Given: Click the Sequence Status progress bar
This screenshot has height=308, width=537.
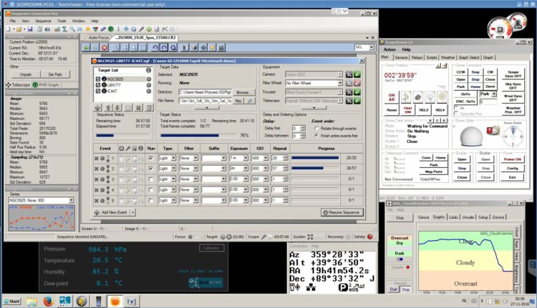Looking at the screenshot, I should pos(123,136).
